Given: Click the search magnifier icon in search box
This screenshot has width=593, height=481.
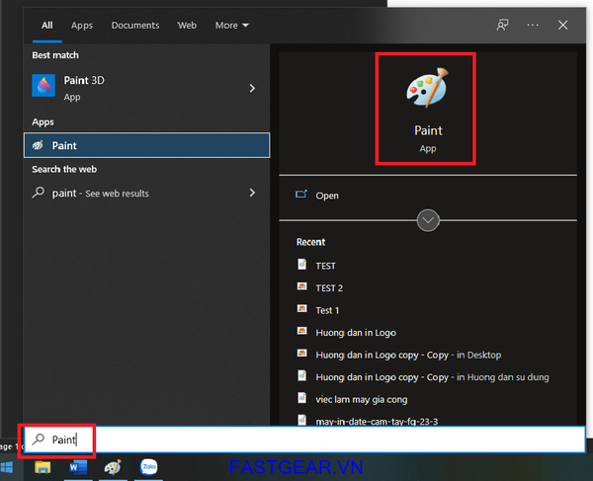Looking at the screenshot, I should (39, 440).
